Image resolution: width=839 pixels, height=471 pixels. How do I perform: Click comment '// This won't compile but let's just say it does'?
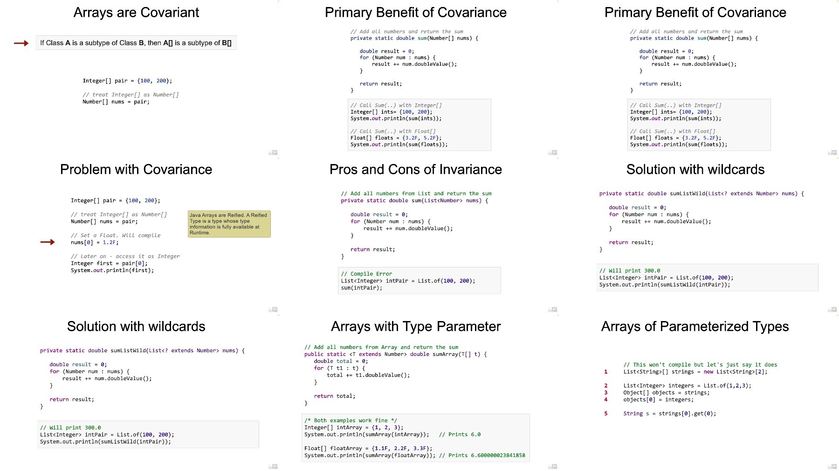click(x=700, y=365)
